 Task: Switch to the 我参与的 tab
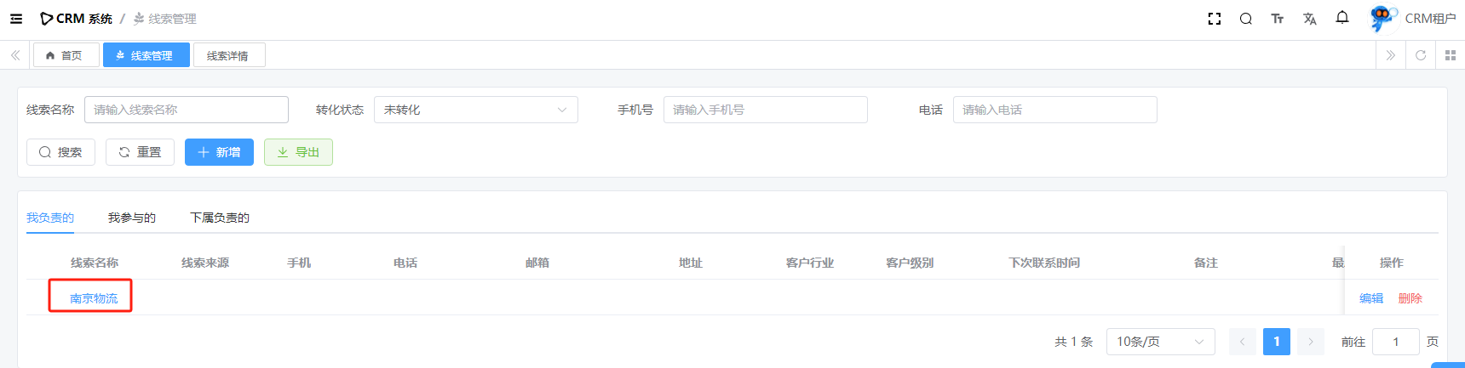point(132,218)
